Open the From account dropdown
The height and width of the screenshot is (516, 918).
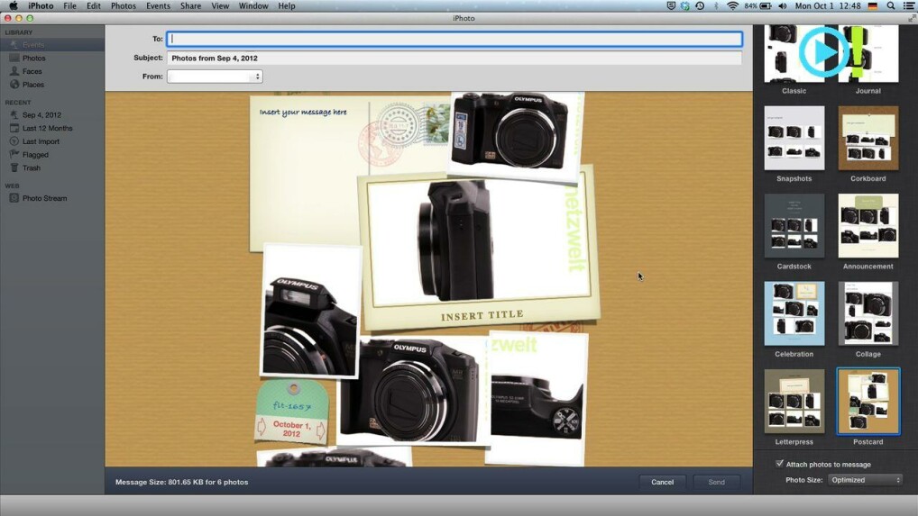click(x=215, y=77)
